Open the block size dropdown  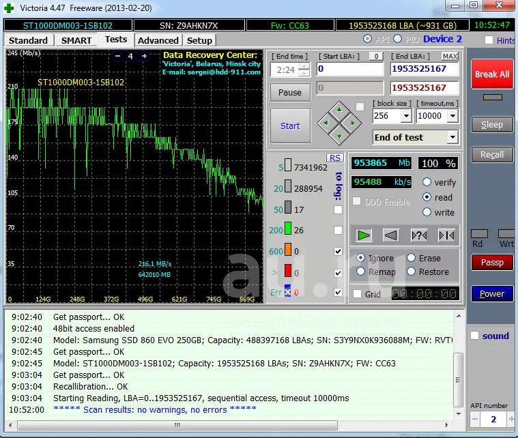[406, 116]
